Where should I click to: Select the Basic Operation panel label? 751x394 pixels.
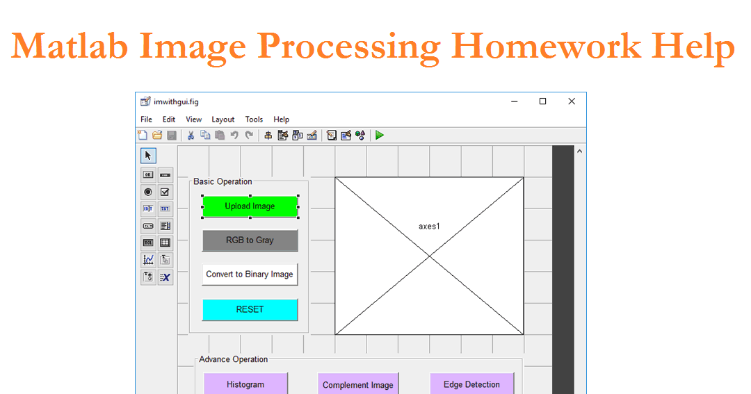click(x=223, y=182)
